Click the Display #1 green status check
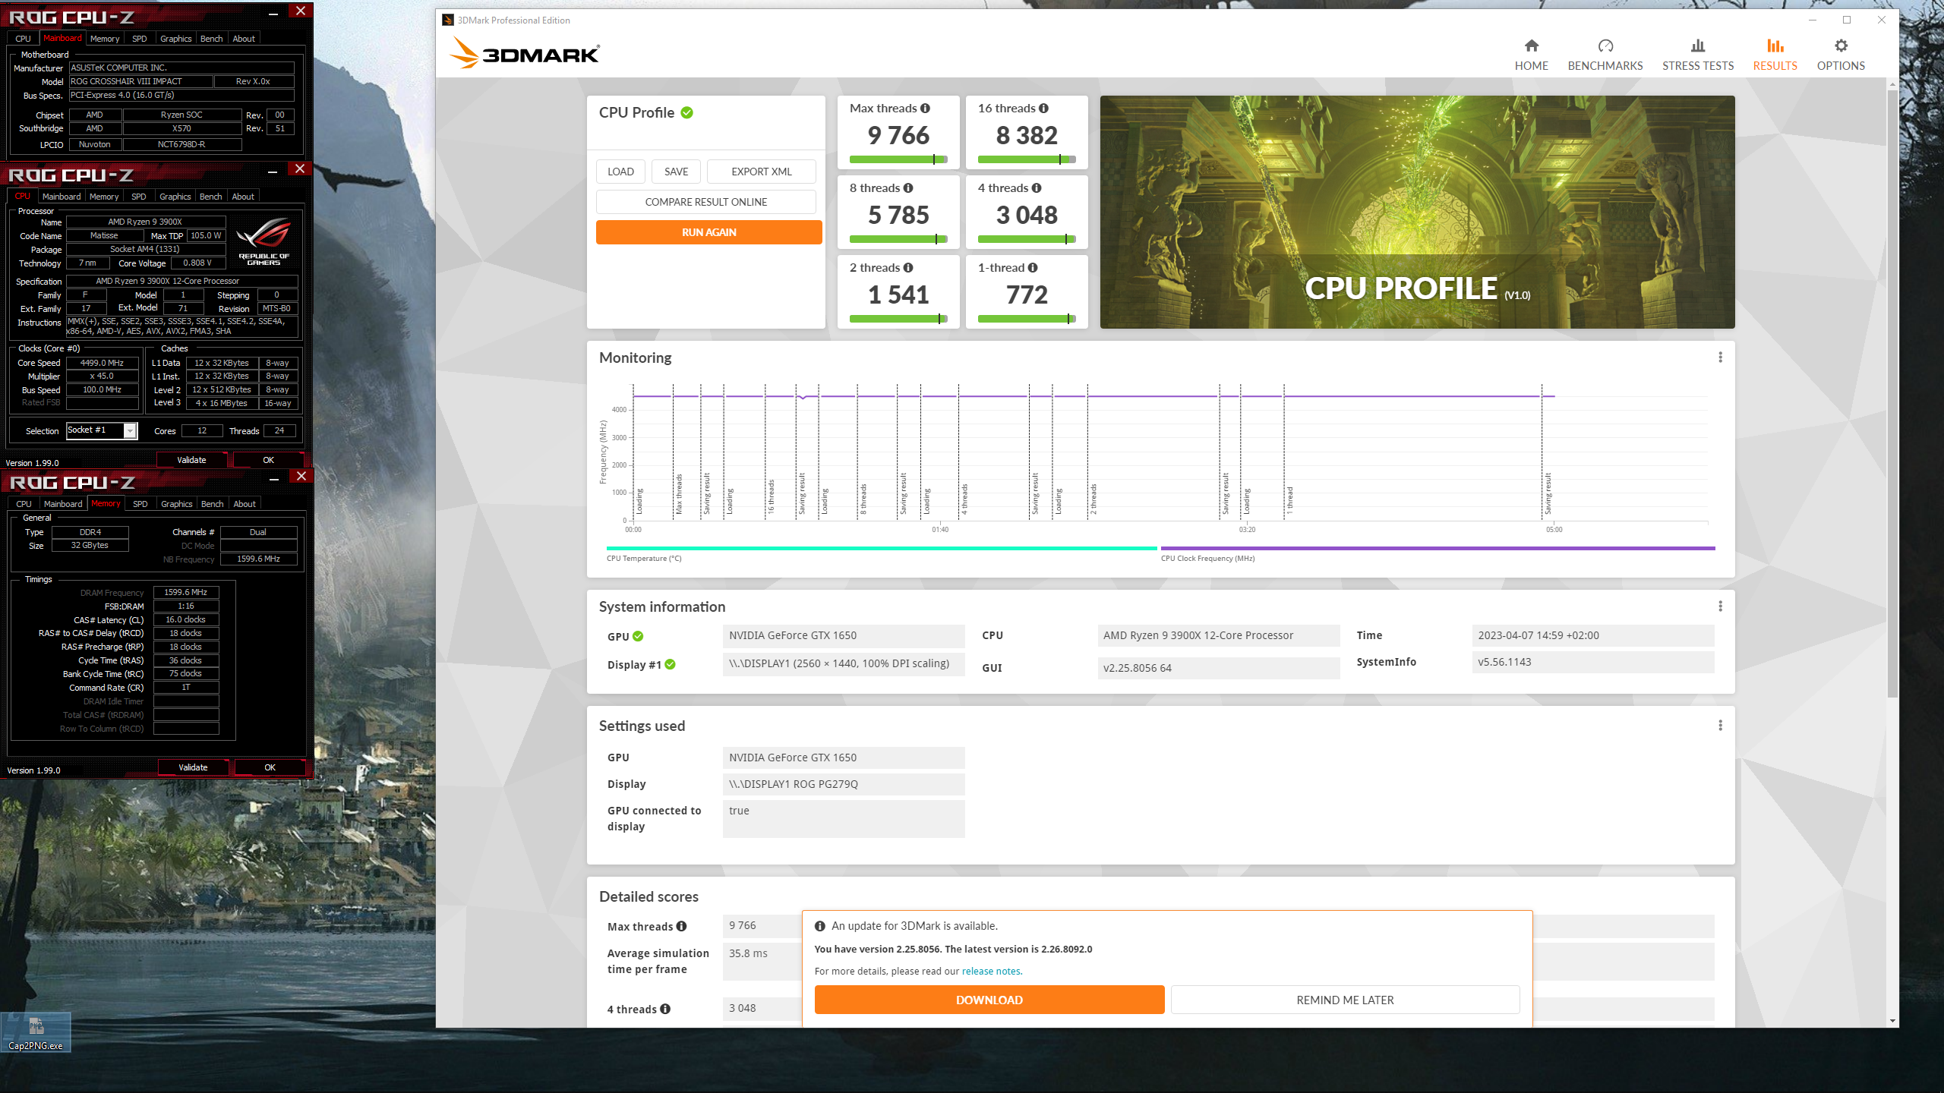 coord(670,664)
